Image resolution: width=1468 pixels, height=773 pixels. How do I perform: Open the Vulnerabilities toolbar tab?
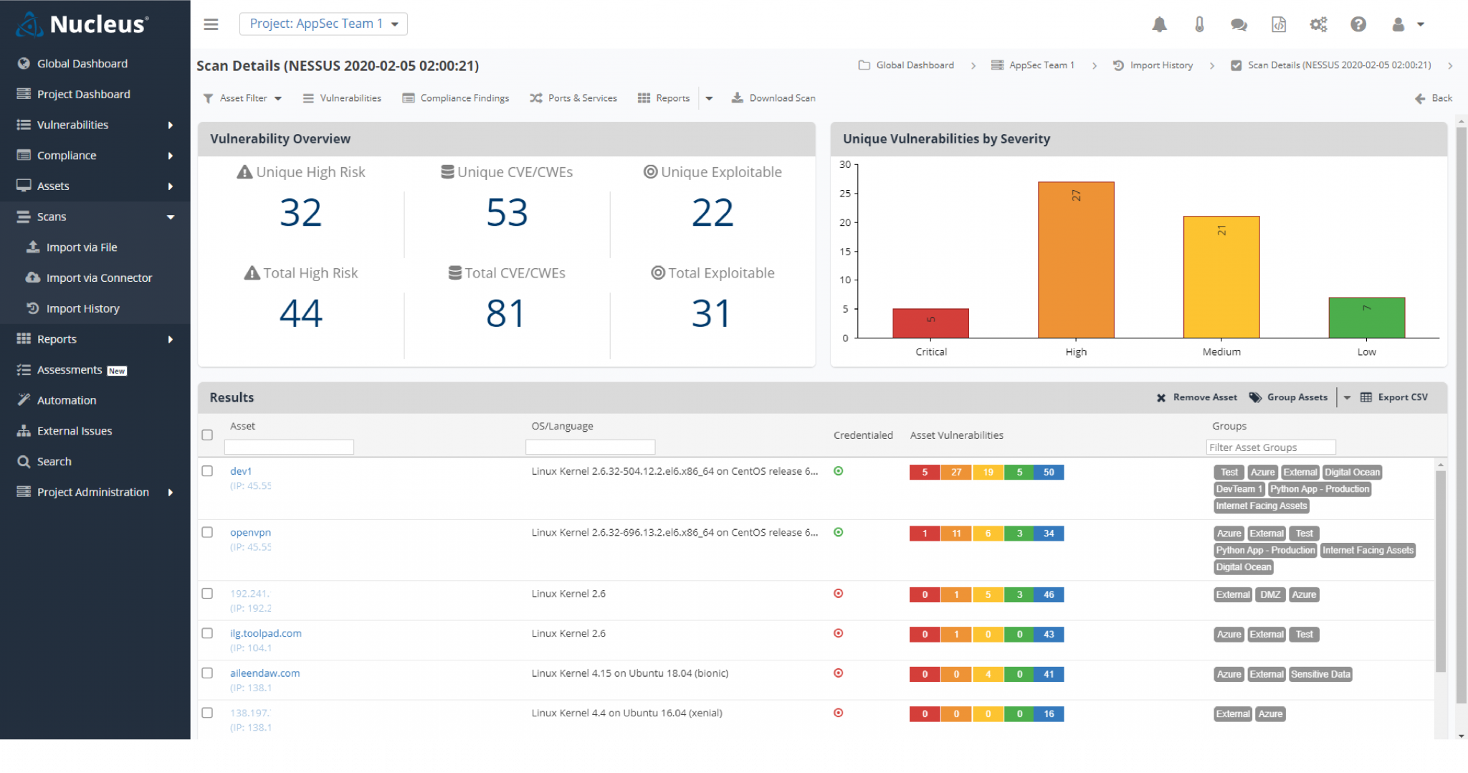click(342, 98)
